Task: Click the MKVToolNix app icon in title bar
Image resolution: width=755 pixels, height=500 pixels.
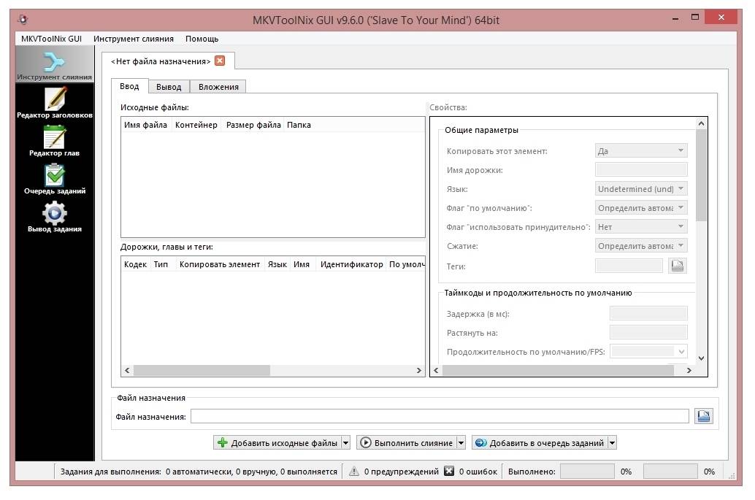Action: pyautogui.click(x=23, y=20)
